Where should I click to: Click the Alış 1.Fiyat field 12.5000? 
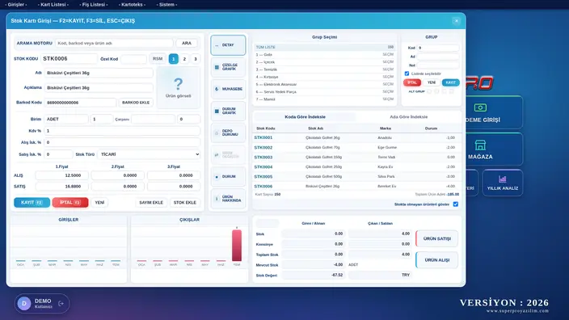coord(61,175)
